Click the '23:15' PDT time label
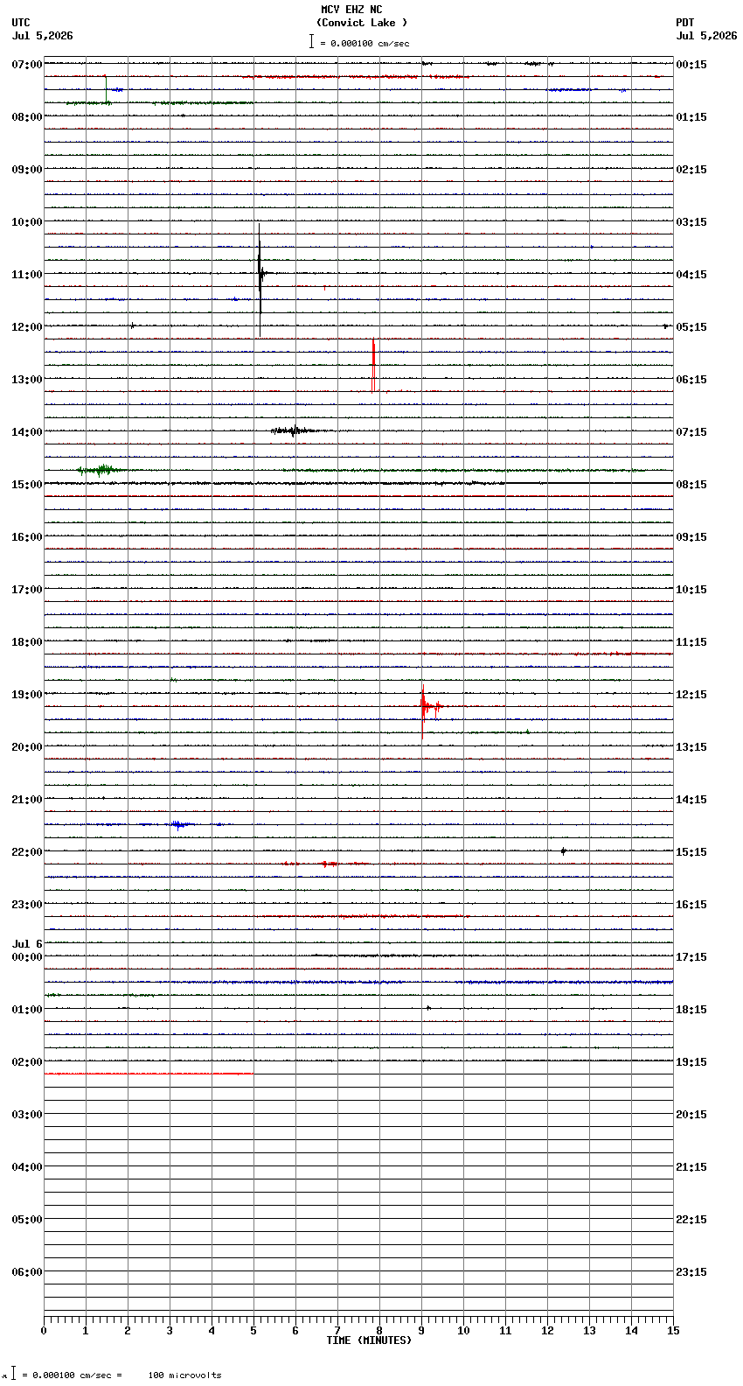743x1386 pixels. click(x=691, y=1272)
